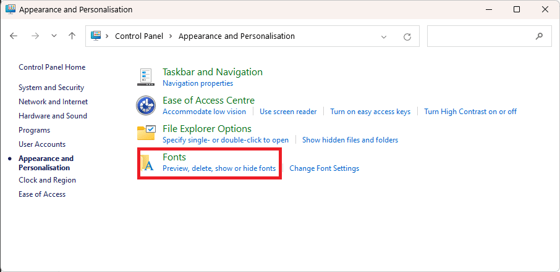Screen dimensions: 560x272
Task: Open Turn High Contrast on or off
Action: (470, 112)
